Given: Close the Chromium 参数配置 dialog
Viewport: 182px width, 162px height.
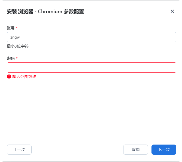Looking at the screenshot, I should (x=172, y=11).
